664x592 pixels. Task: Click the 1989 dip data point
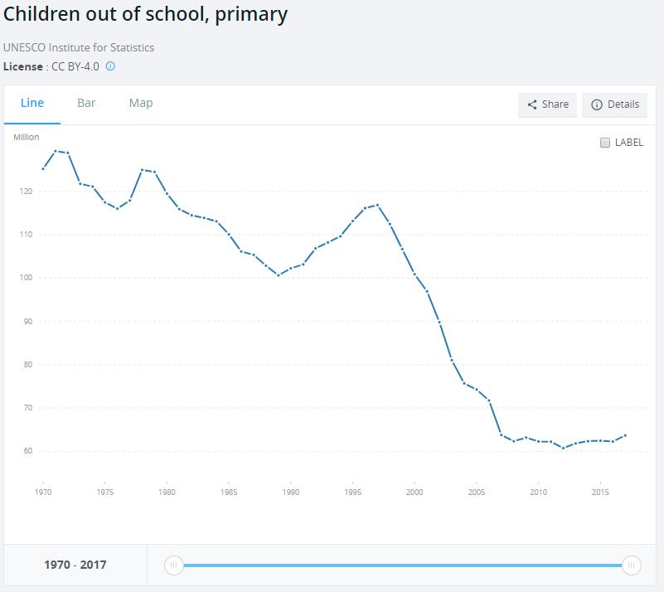pyautogui.click(x=279, y=275)
